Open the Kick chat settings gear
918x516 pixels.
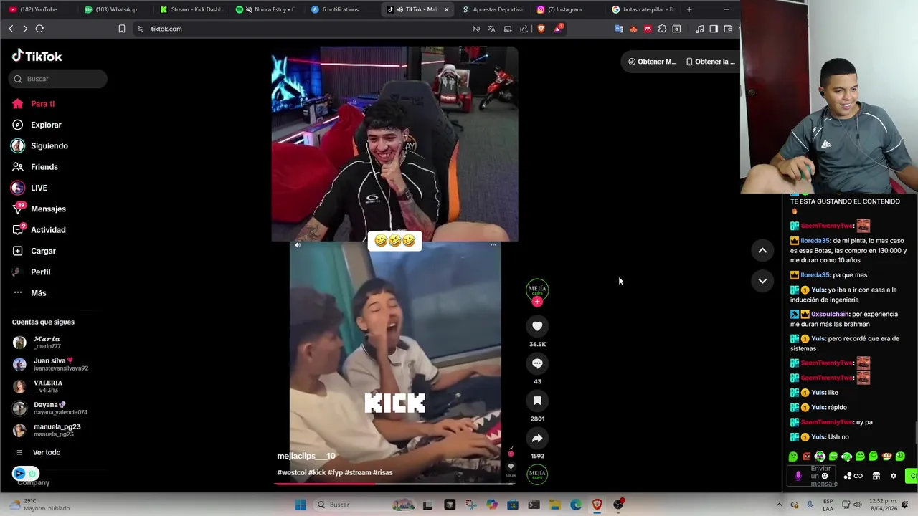[893, 476]
